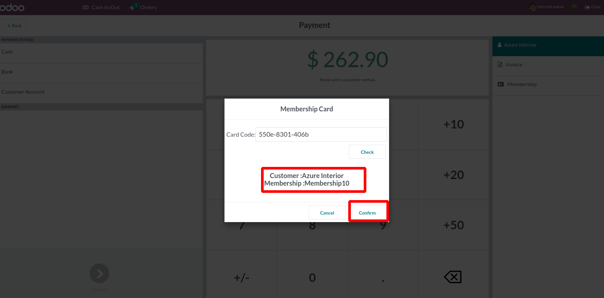Close the POS session
Viewport: 604px width, 298px height.
coord(592,7)
